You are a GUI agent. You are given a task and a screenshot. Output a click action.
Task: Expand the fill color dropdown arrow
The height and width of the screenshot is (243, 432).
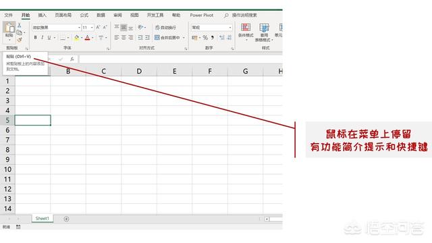point(82,38)
